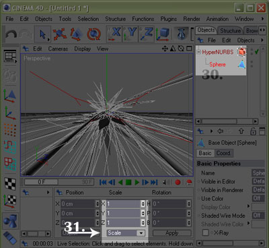Open the Render menu

[192, 19]
